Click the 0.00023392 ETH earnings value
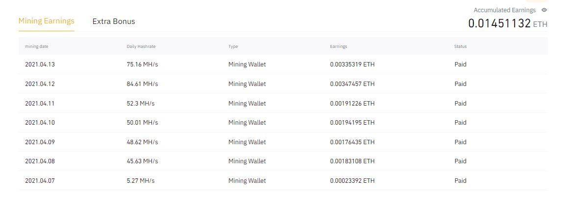Viewport: 569px width, 217px height. (352, 181)
